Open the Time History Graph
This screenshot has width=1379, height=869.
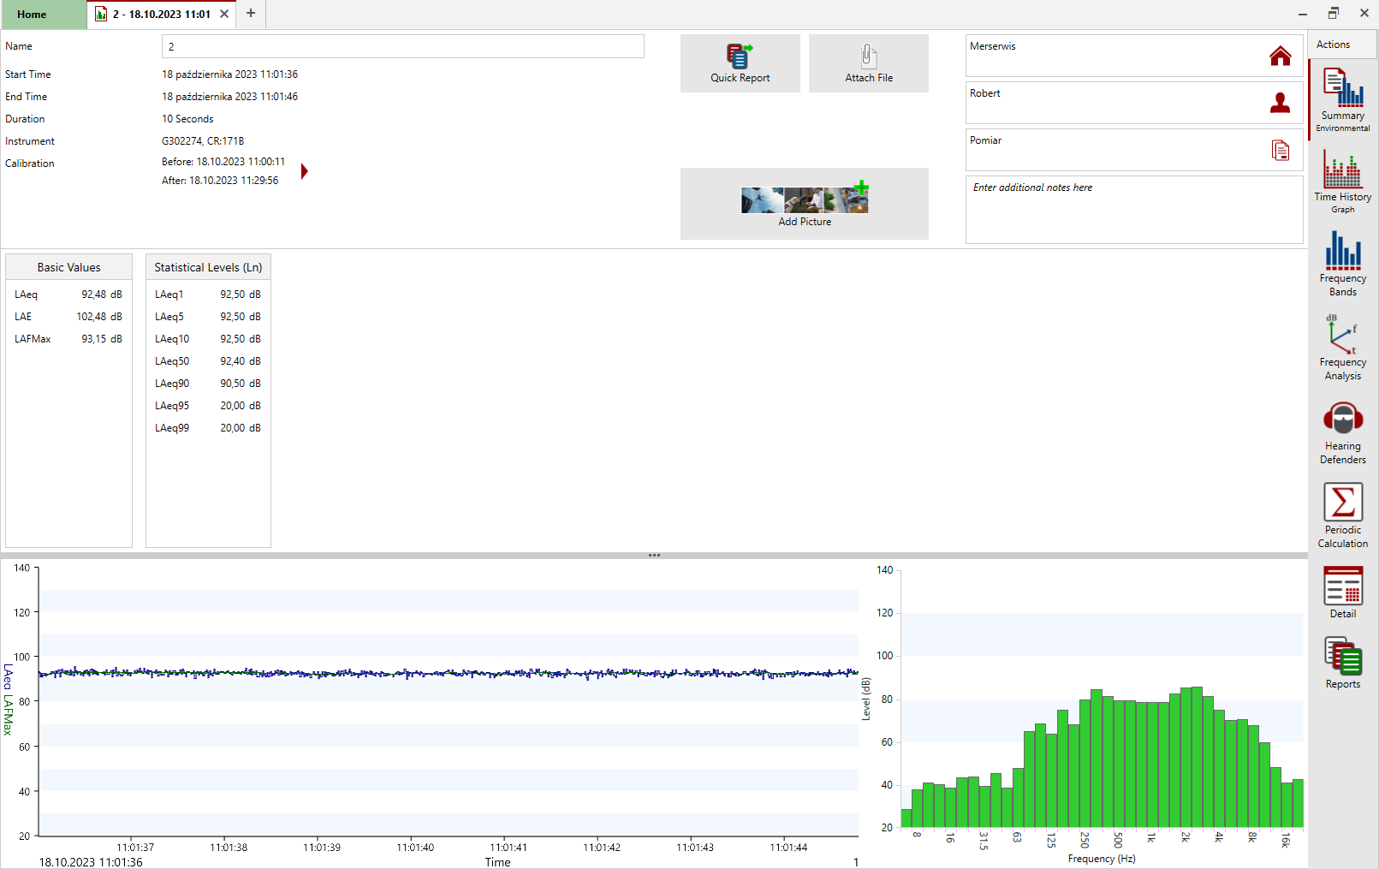[x=1342, y=181]
